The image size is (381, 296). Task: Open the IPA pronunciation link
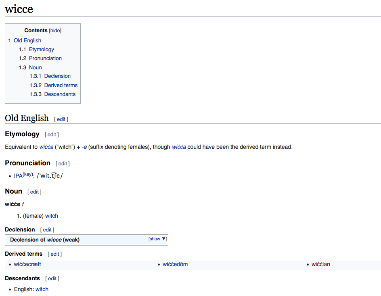click(x=18, y=176)
